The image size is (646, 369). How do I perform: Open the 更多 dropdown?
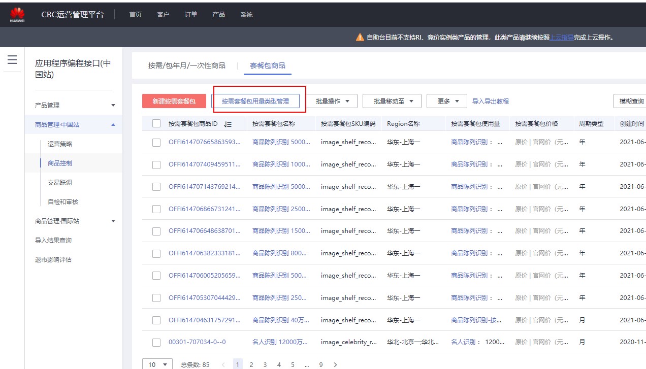click(x=446, y=101)
